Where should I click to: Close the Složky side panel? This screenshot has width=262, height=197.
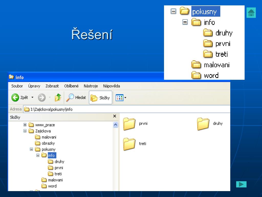[x=115, y=116]
